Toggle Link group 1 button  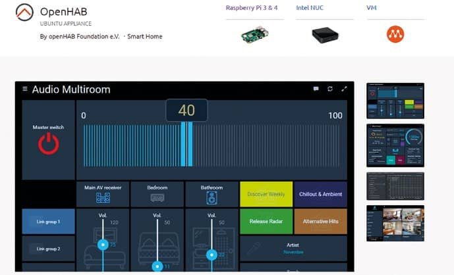coord(48,222)
